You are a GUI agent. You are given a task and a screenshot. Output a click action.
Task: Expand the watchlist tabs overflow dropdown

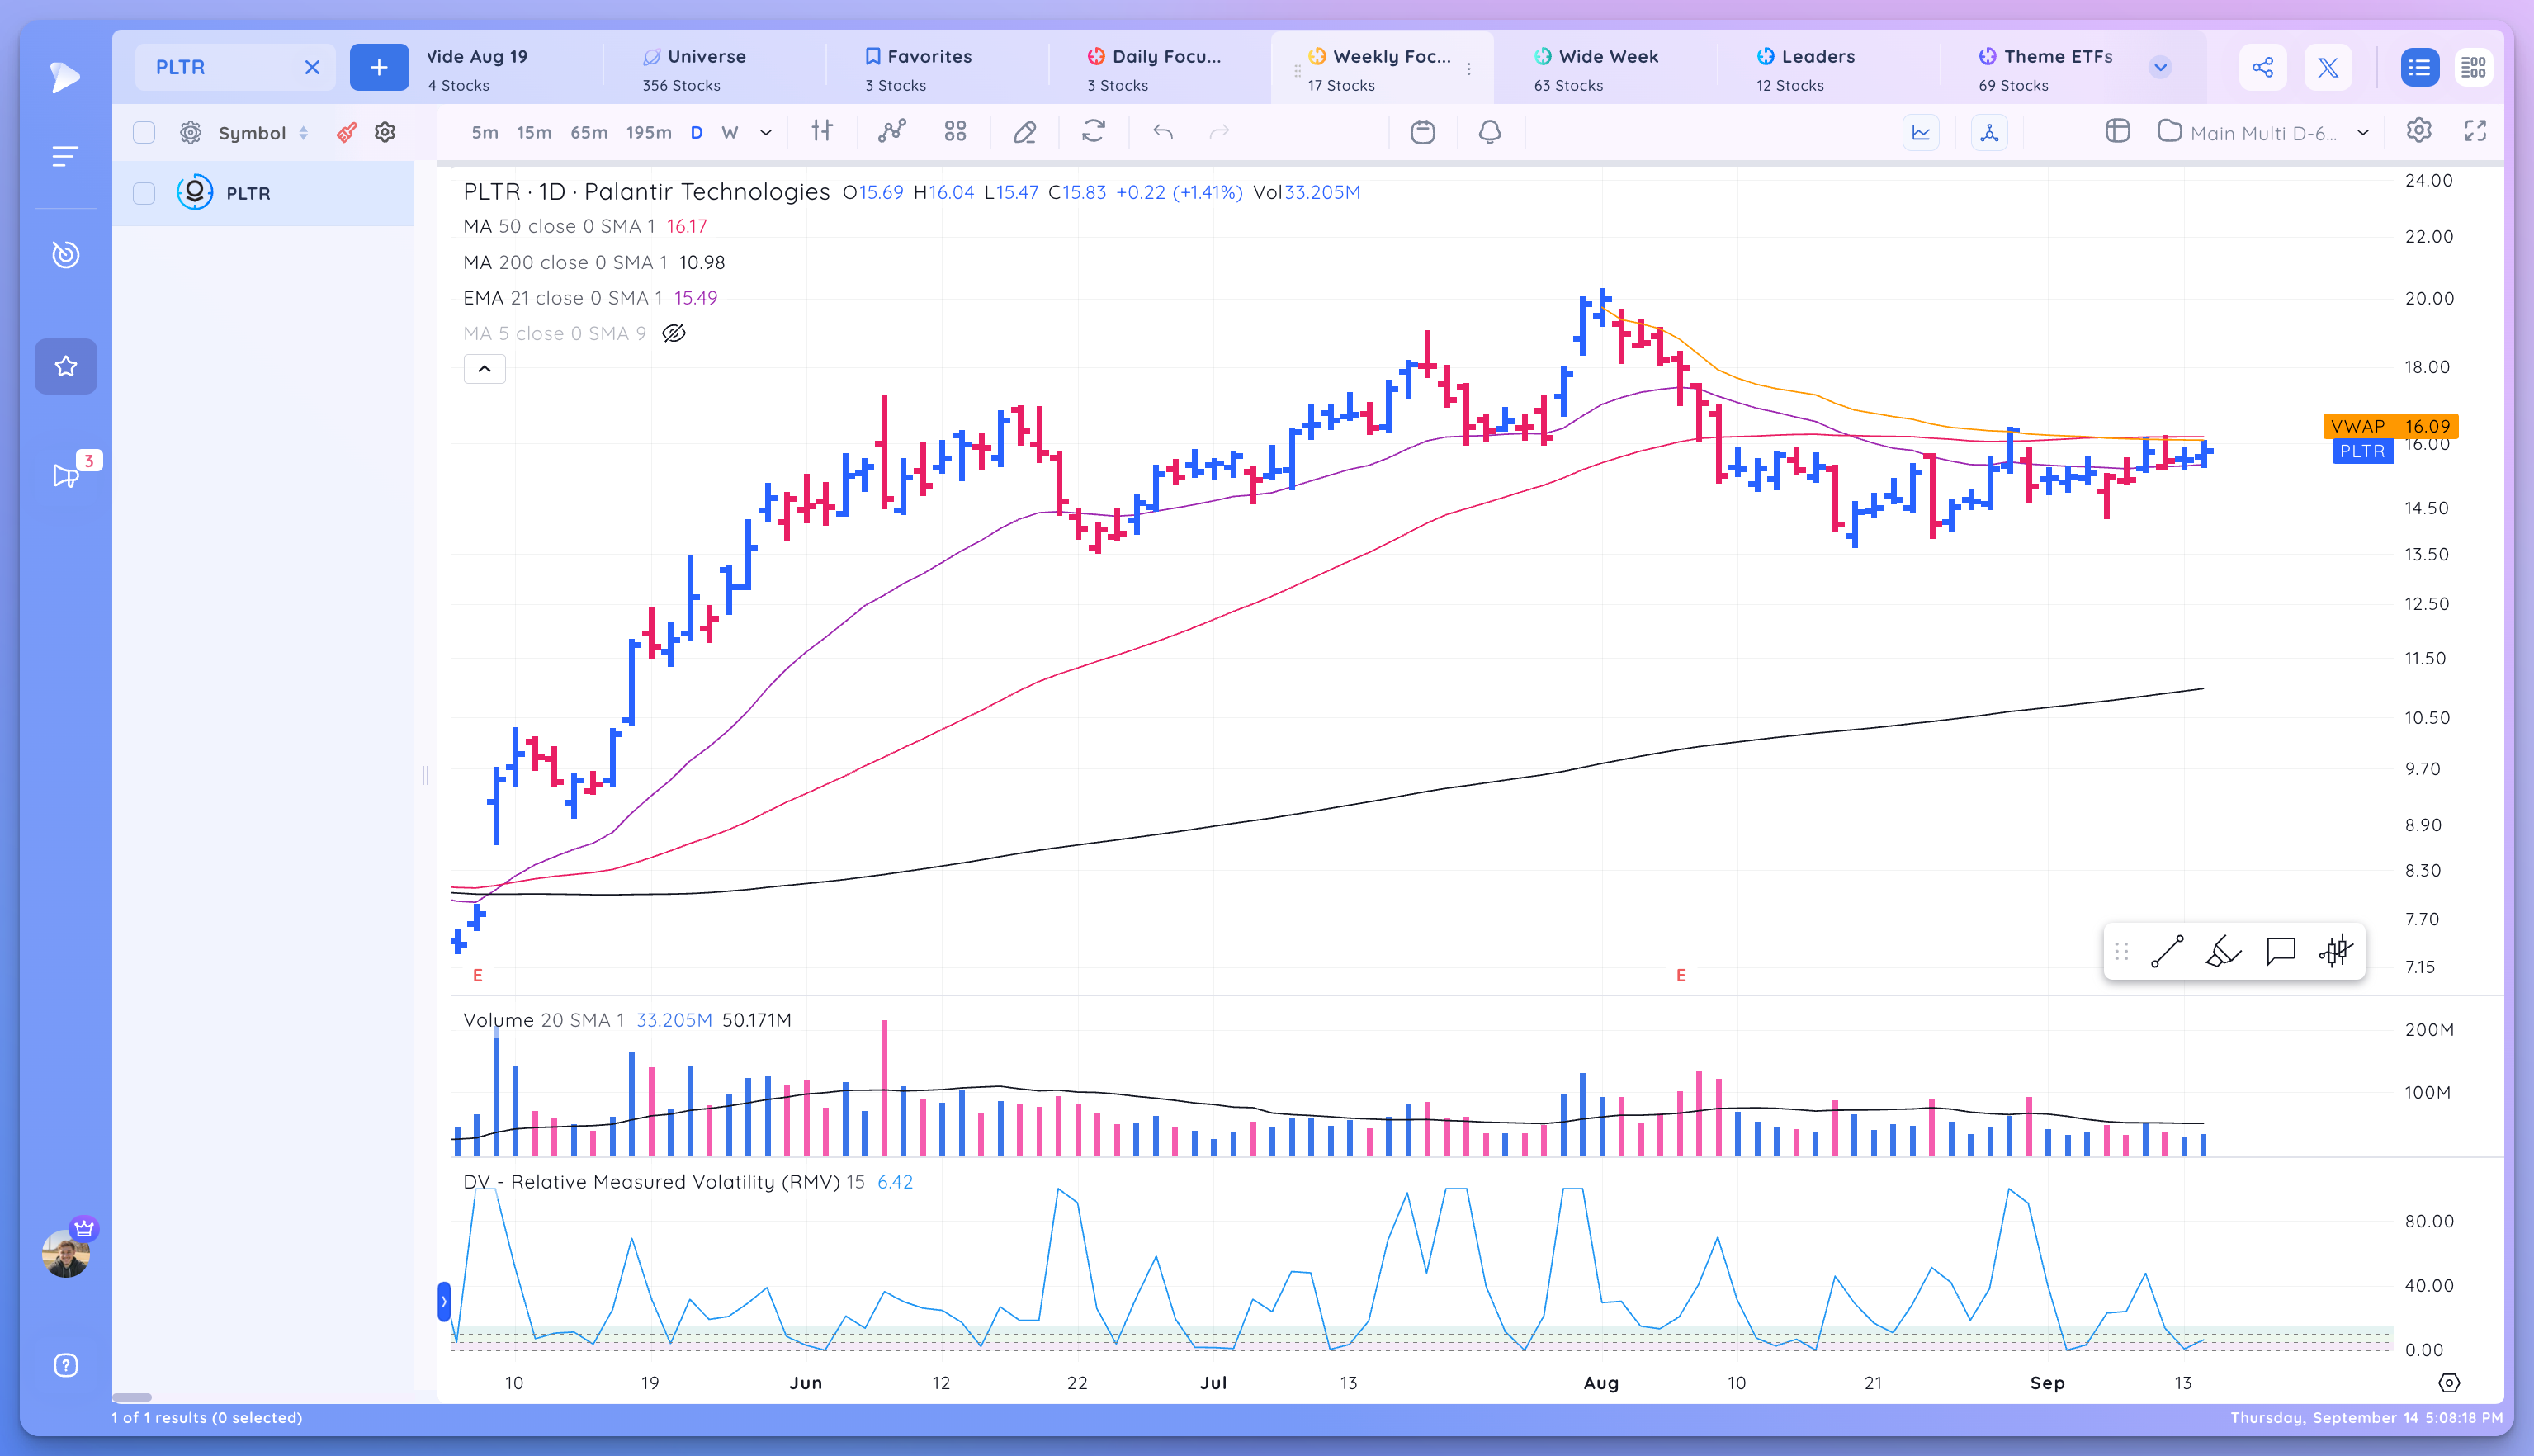click(2160, 67)
